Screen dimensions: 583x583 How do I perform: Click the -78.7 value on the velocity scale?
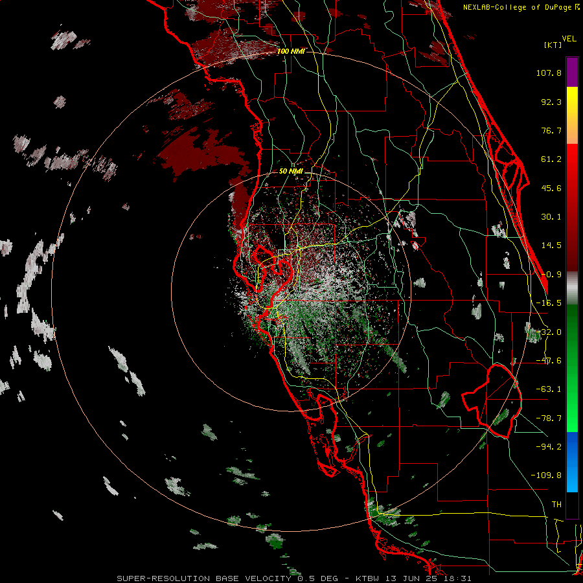click(549, 418)
